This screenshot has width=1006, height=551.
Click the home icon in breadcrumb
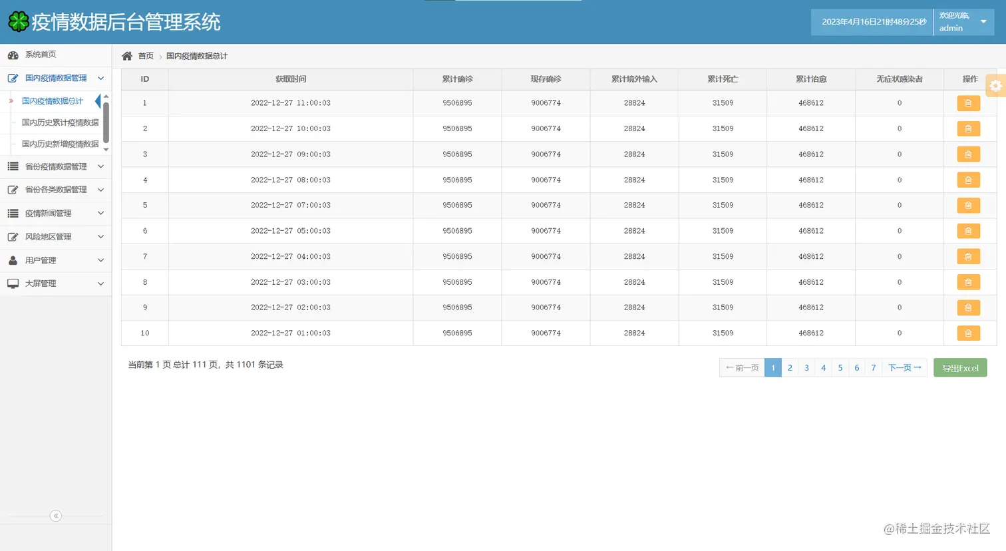coord(127,56)
